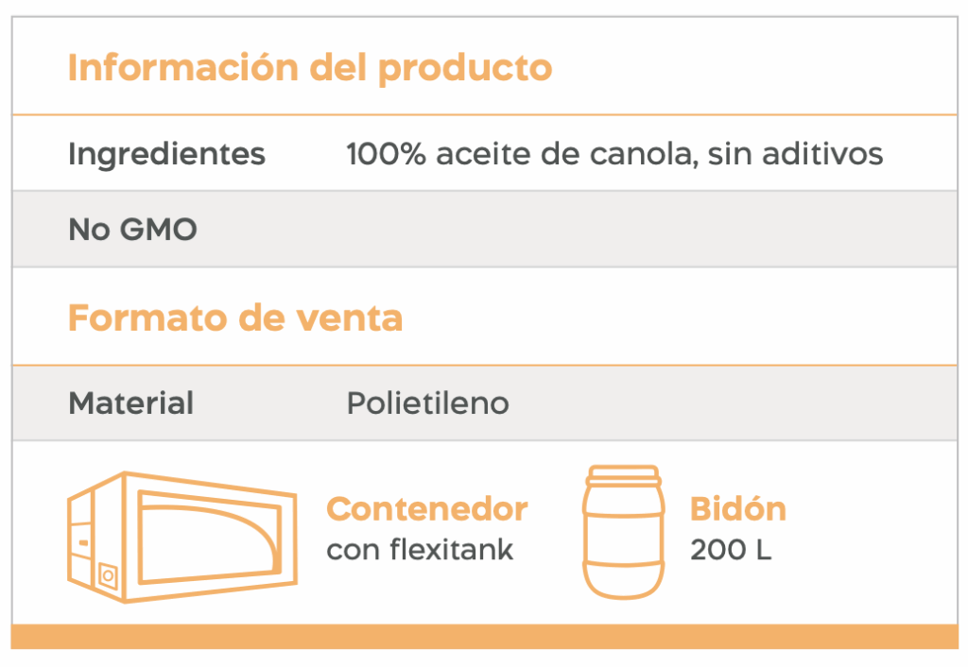Click the "Material" label

130,403
